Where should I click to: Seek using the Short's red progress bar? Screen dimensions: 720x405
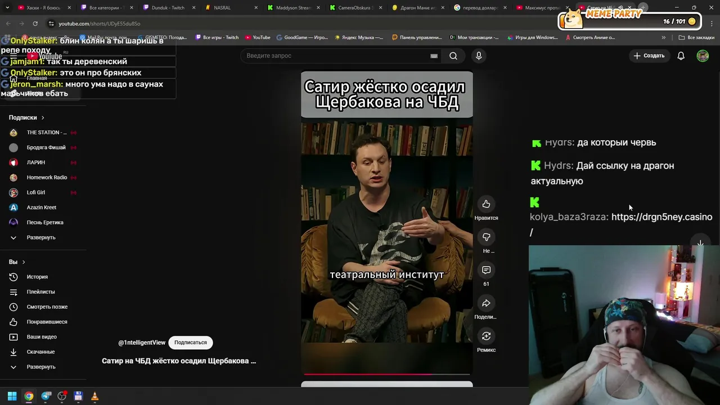point(387,374)
